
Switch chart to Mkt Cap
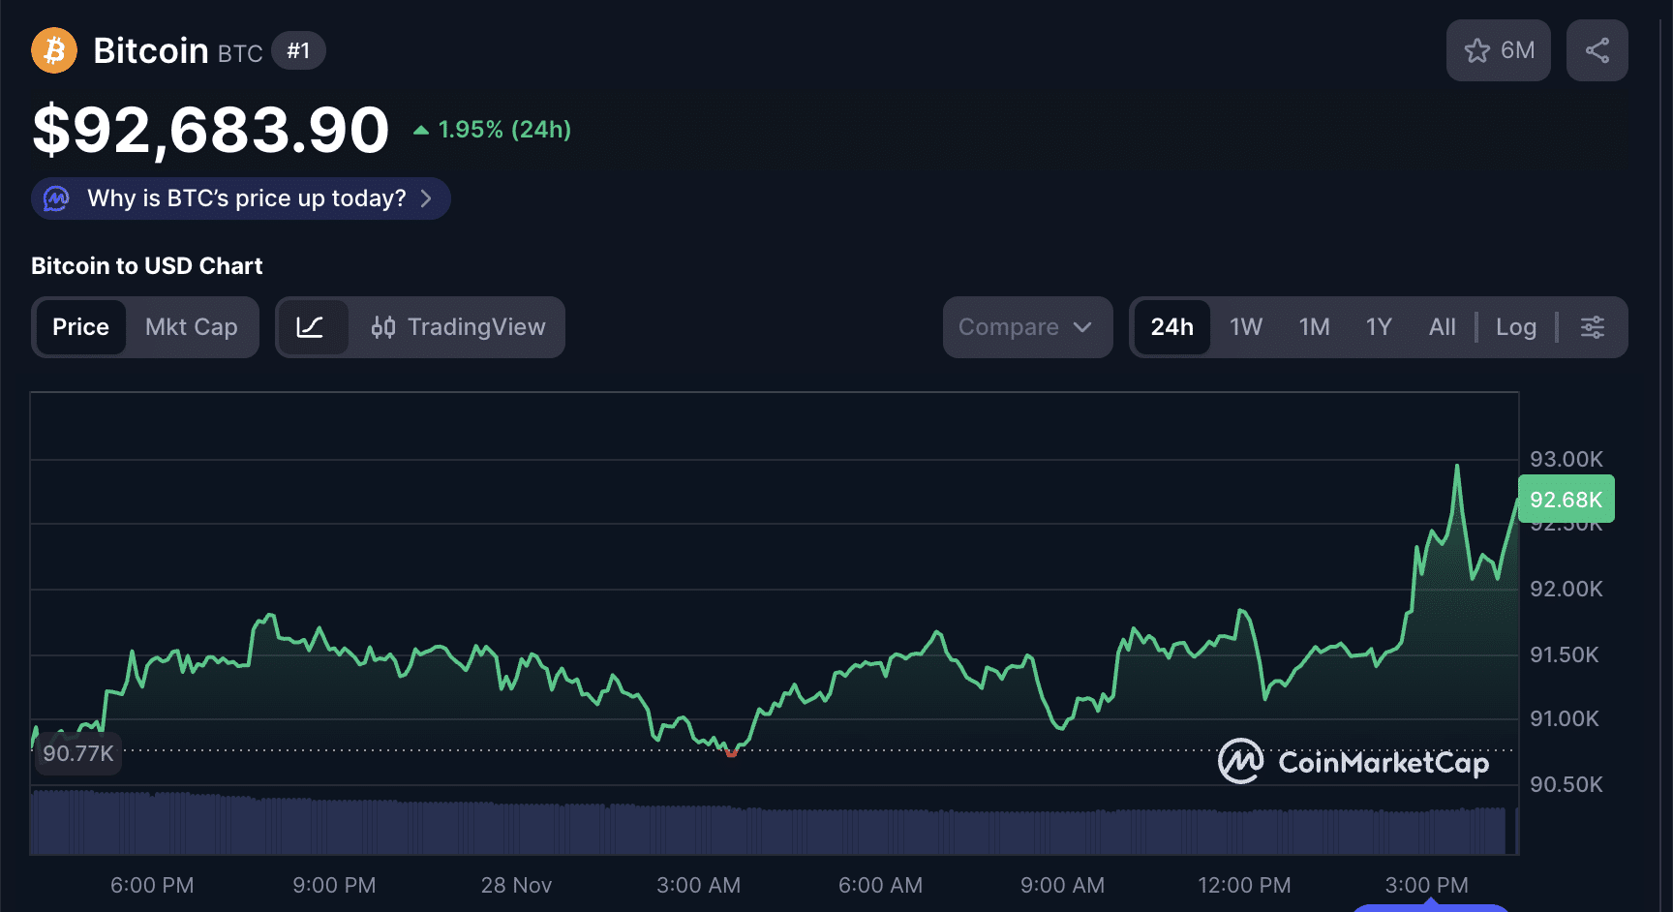tap(191, 327)
